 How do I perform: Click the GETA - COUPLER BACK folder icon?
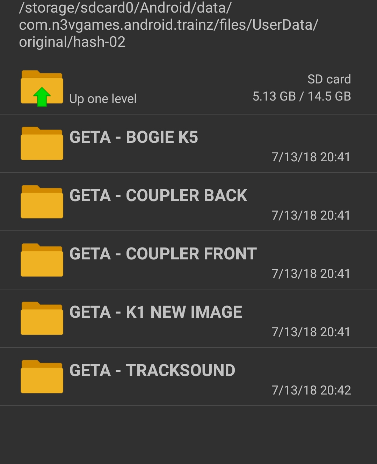pos(42,202)
